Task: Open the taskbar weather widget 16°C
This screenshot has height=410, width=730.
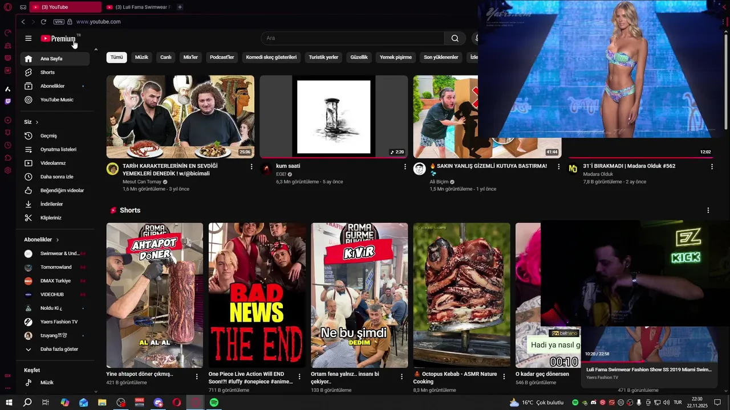Action: (537, 403)
